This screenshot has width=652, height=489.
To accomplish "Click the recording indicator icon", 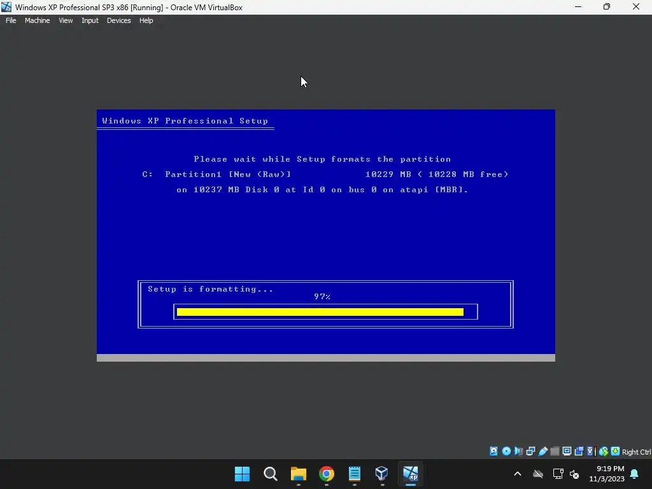I will [579, 451].
